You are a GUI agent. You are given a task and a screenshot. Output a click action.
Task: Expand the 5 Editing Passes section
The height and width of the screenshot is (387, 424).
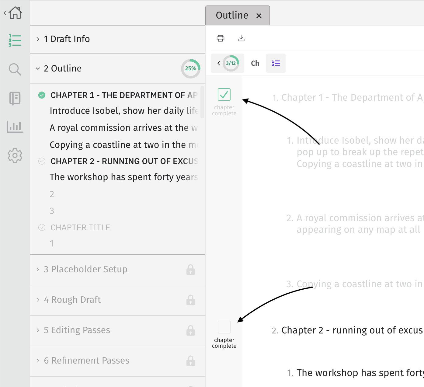coord(118,330)
